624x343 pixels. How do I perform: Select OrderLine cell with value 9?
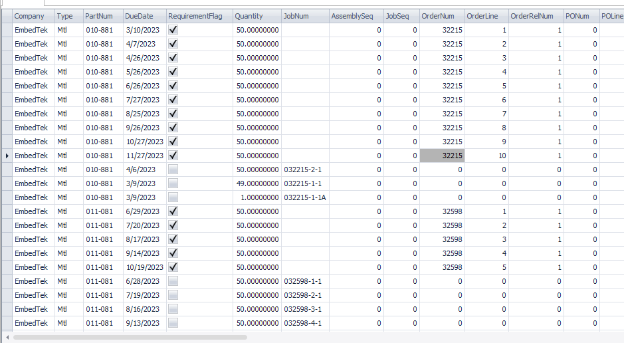tap(486, 142)
